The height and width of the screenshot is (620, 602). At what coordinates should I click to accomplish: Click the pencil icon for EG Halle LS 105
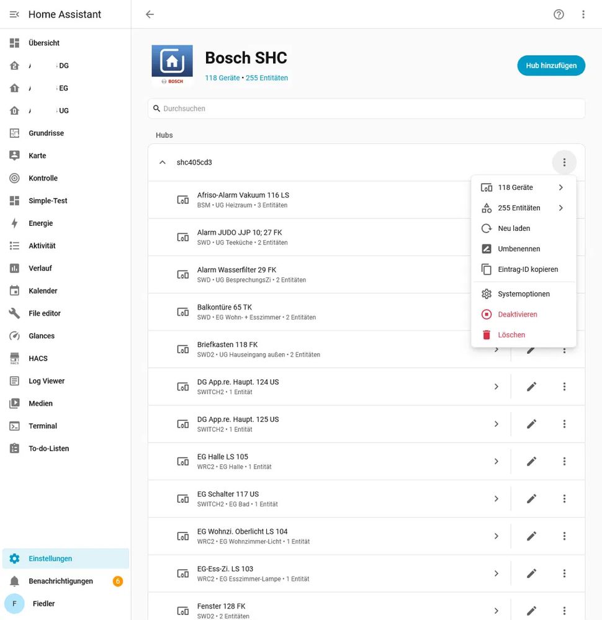click(x=531, y=462)
